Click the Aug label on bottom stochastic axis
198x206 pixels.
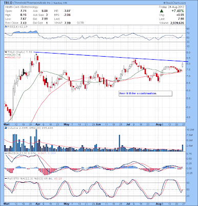point(159,204)
